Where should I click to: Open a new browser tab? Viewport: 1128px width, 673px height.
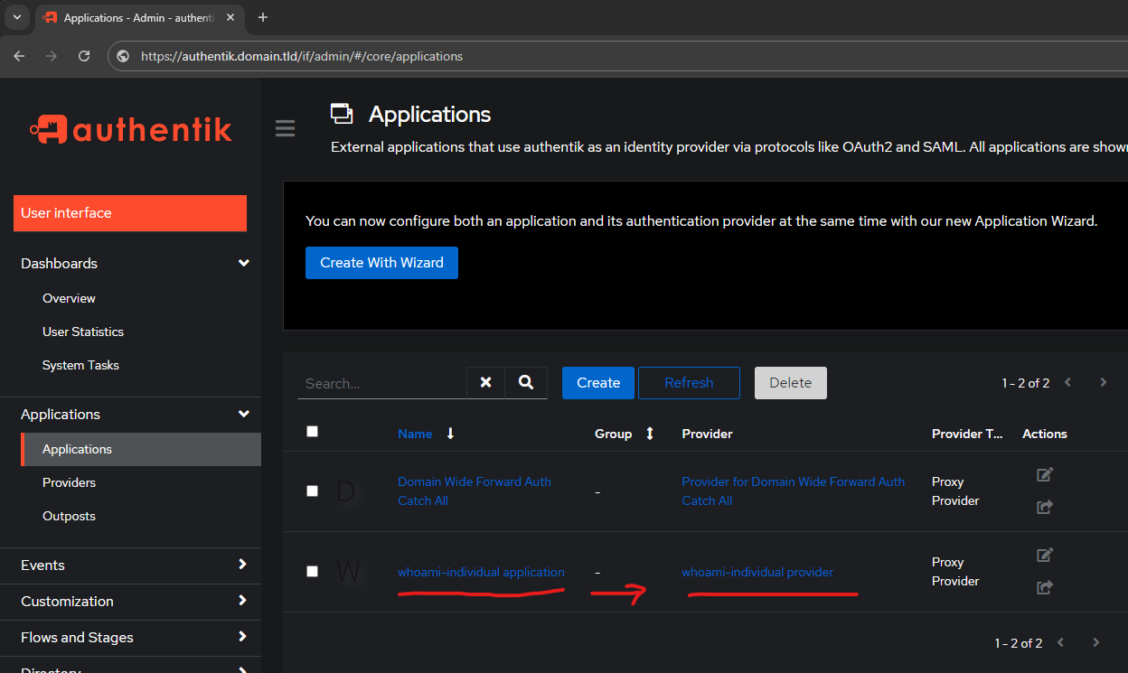tap(263, 17)
